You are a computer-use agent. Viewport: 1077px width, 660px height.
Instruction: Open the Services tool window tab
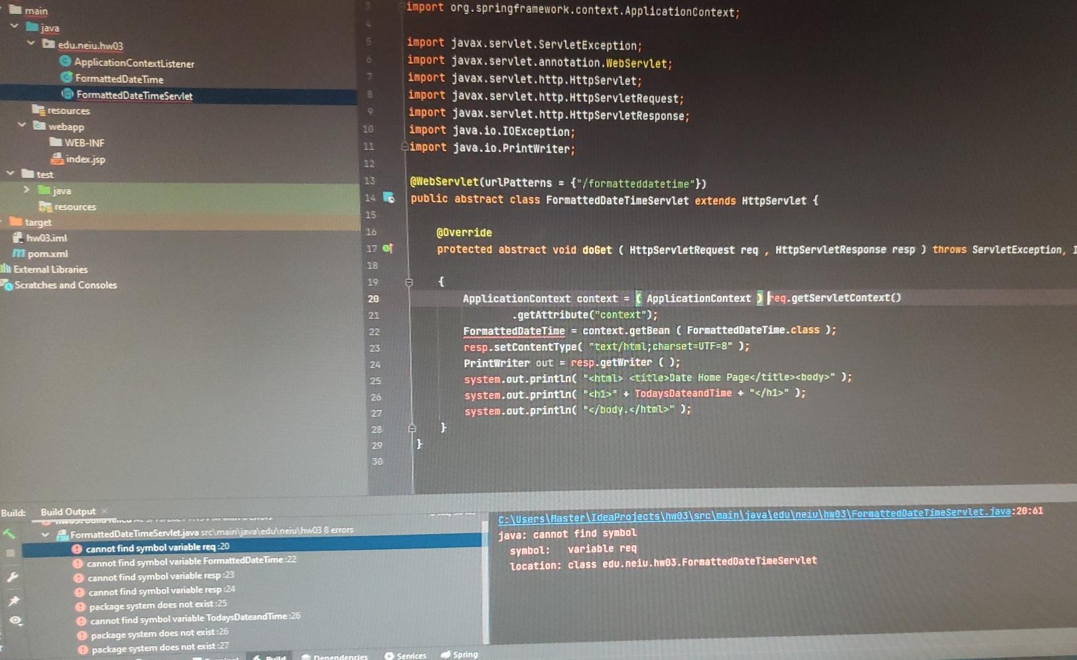[405, 655]
